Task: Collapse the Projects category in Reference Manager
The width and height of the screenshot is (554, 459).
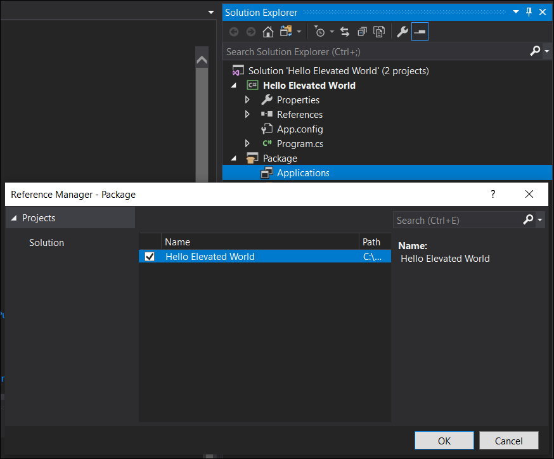Action: click(x=14, y=218)
